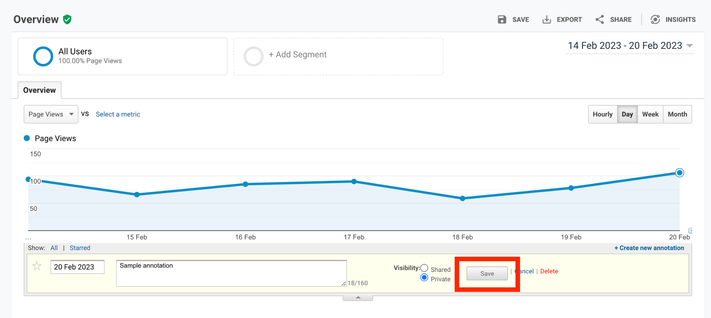Show Starred annotations only
This screenshot has width=711, height=318.
click(80, 248)
